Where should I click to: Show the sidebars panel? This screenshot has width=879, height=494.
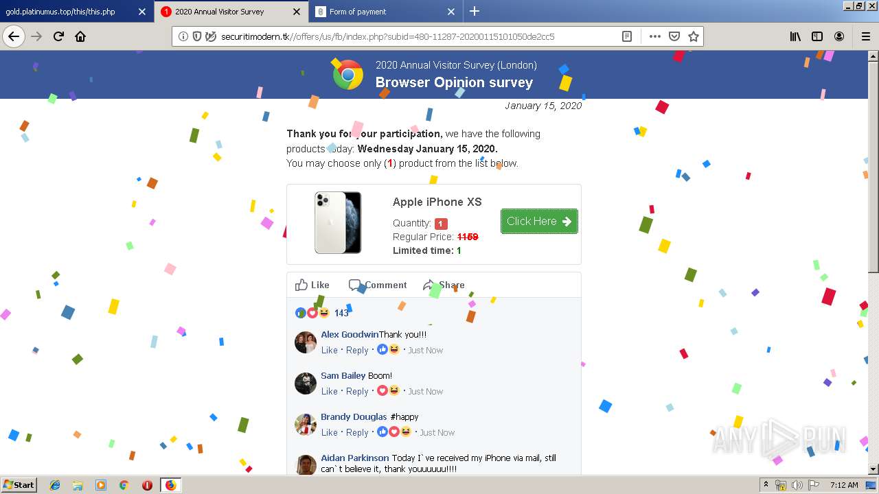tap(817, 36)
